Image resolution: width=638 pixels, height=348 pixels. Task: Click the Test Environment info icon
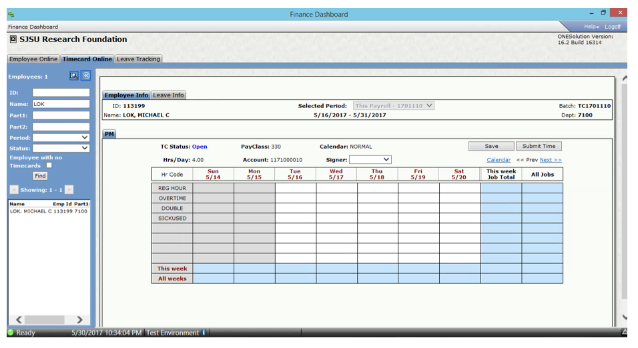[204, 333]
